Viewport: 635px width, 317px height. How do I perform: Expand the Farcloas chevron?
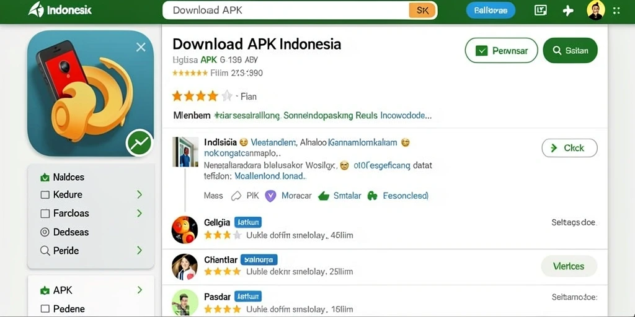(x=140, y=213)
